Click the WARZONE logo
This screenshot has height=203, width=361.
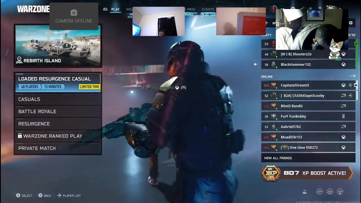click(33, 9)
